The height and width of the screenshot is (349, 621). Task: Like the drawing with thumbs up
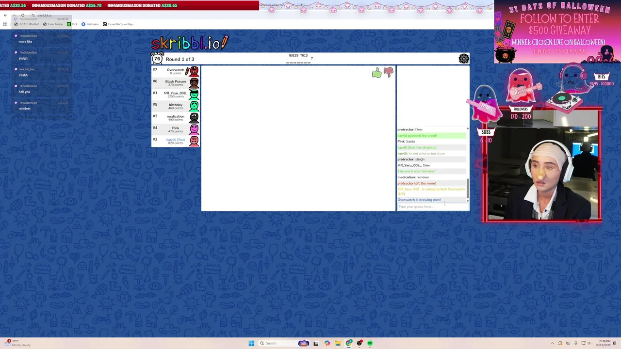[376, 73]
